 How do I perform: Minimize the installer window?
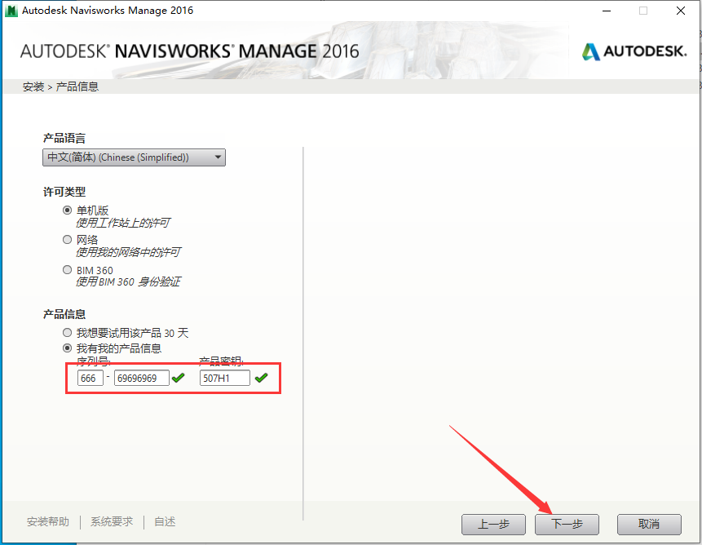tap(607, 11)
